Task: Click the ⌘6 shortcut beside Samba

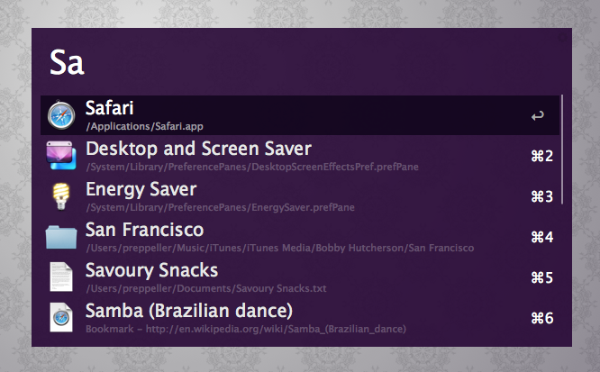Action: pyautogui.click(x=541, y=318)
